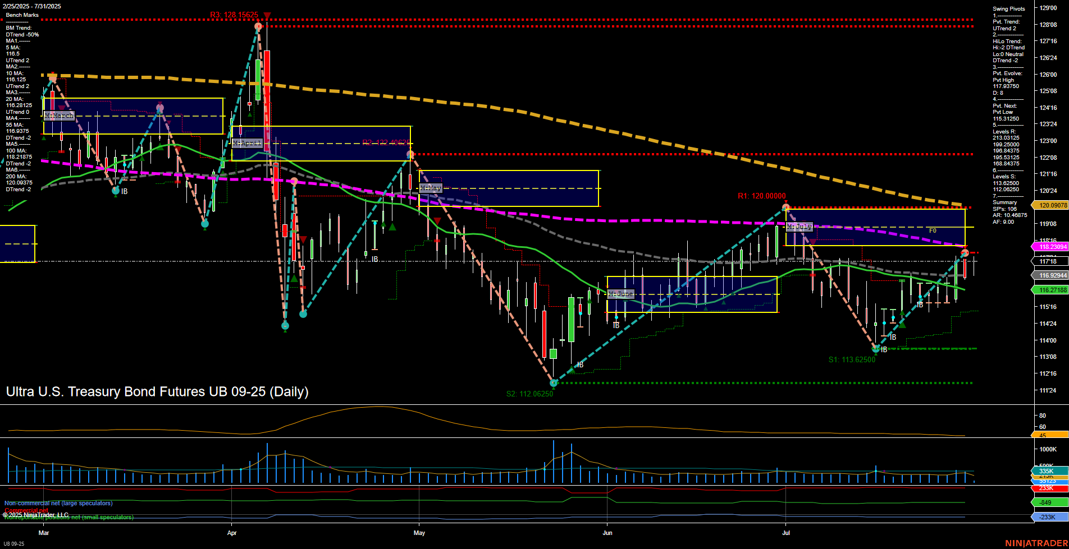The image size is (1069, 549).
Task: Click the green 116.27188 price marker
Action: [x=1050, y=290]
